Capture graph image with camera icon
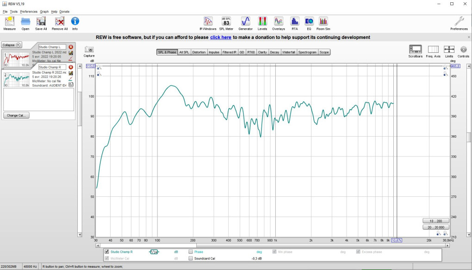Screen dimensions: 472x270 pyautogui.click(x=89, y=50)
